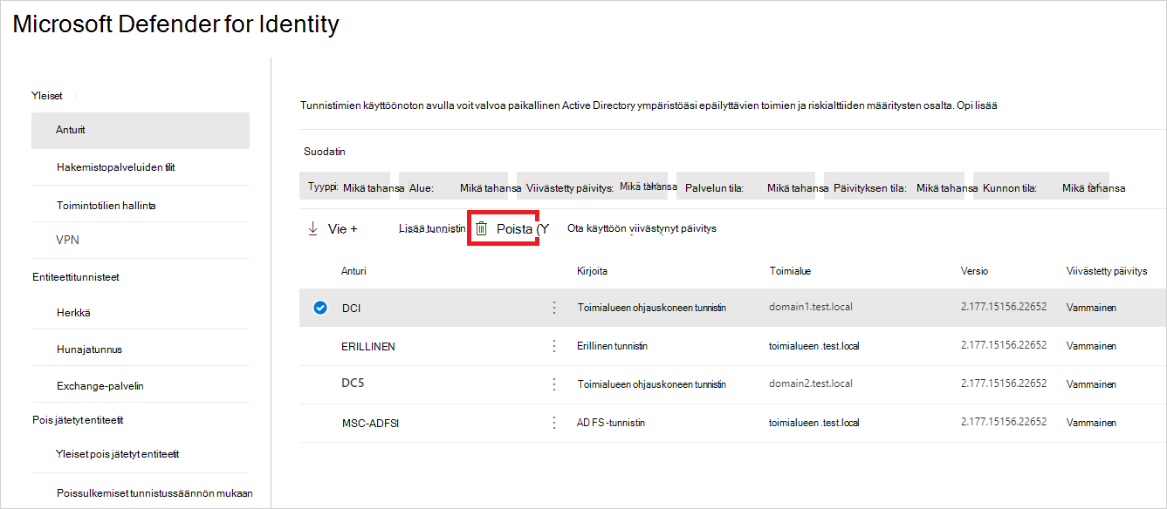This screenshot has height=509, width=1167.
Task: Select the ERILLINEN sensor name
Action: (368, 346)
